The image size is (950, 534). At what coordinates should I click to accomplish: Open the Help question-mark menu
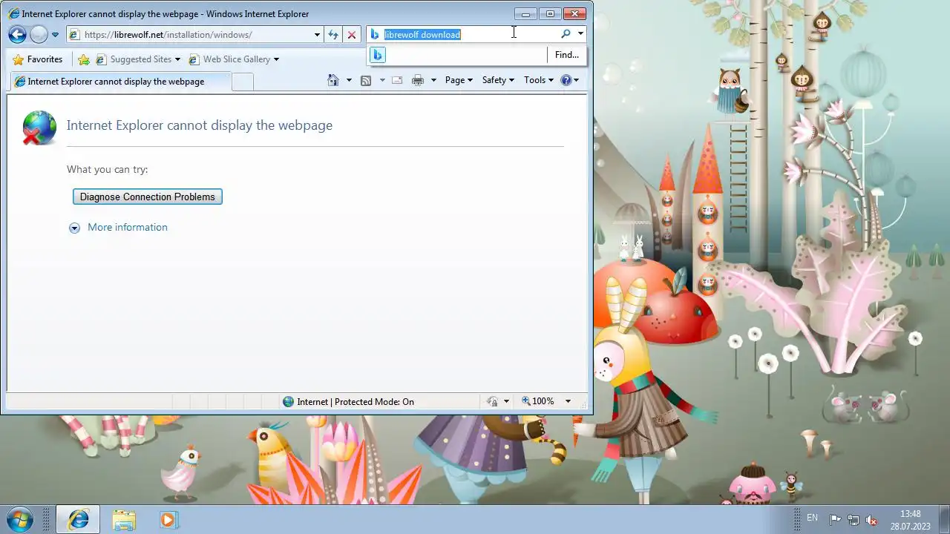tap(570, 80)
